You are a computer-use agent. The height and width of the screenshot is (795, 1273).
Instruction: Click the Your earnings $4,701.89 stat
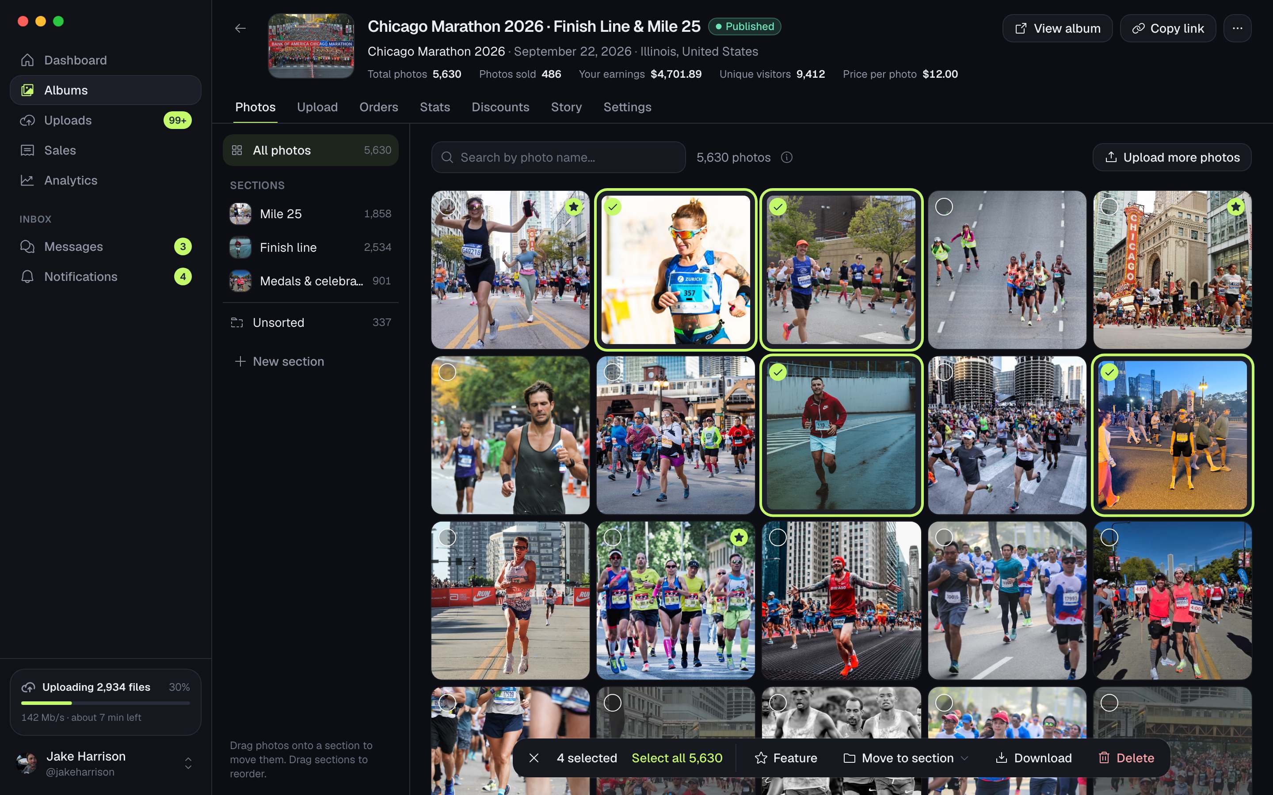(x=640, y=74)
